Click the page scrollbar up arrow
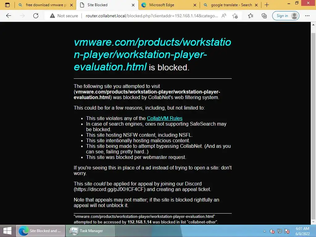The height and width of the screenshot is (237, 316). (x=314, y=25)
